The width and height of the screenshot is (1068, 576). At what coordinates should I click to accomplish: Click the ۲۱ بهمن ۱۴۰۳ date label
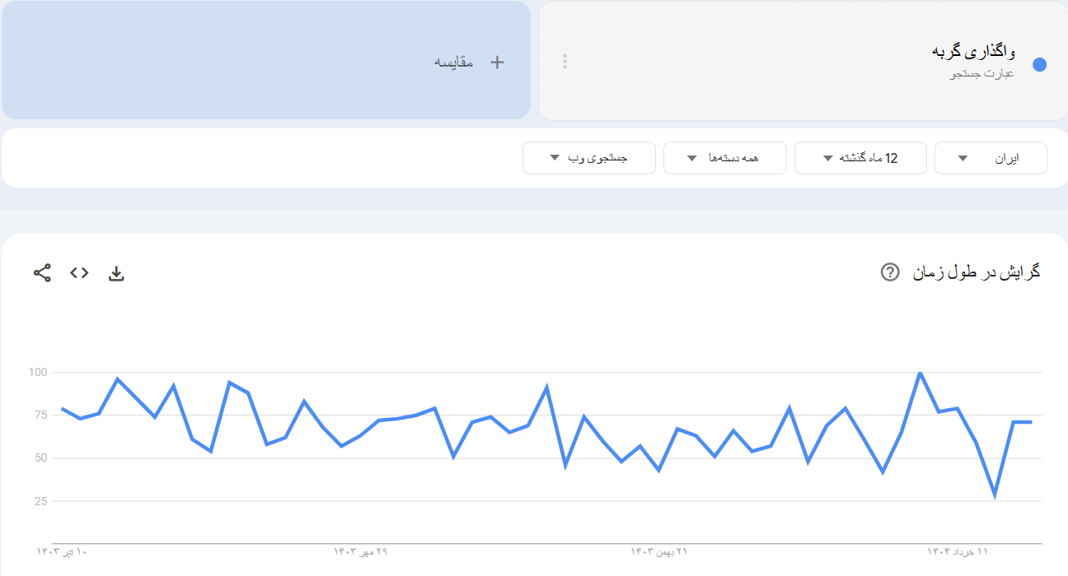pyautogui.click(x=658, y=550)
